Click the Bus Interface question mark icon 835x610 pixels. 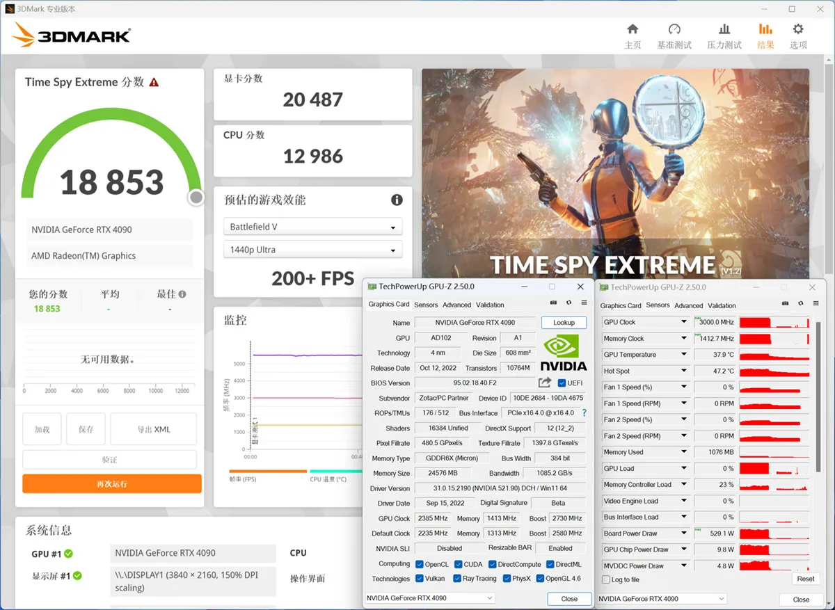(x=584, y=413)
